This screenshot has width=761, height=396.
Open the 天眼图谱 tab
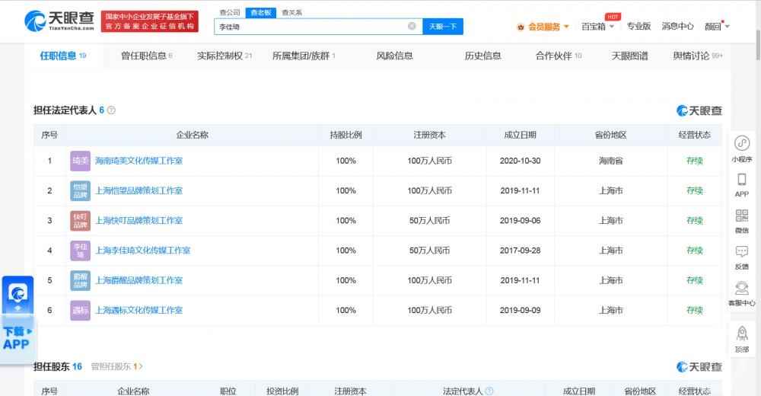[629, 56]
